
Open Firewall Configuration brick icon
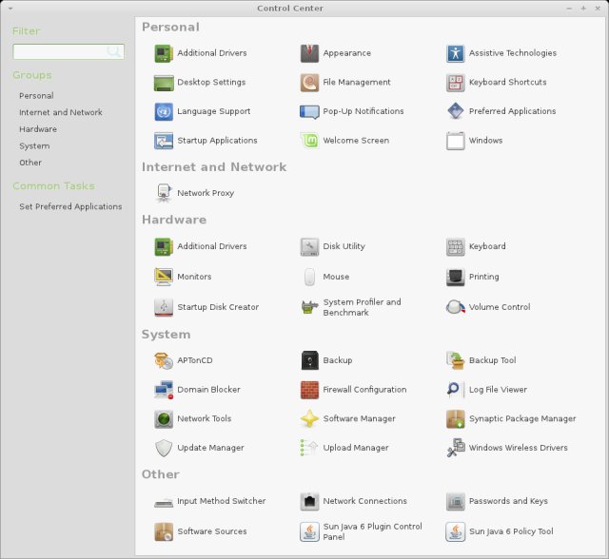point(309,390)
